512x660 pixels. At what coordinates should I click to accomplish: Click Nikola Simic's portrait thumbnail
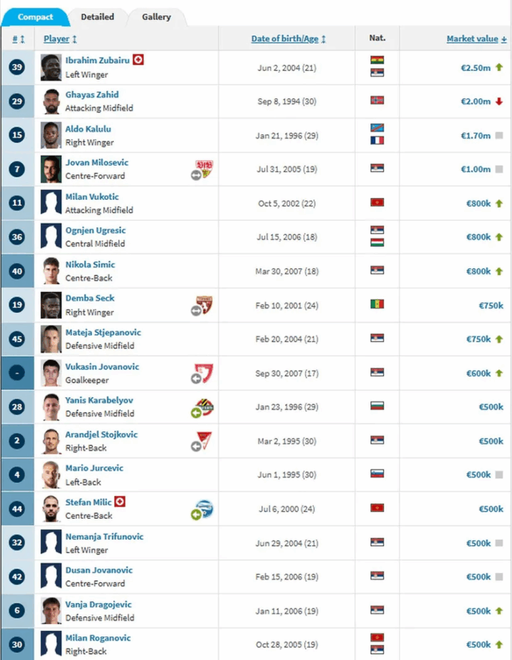tap(51, 271)
